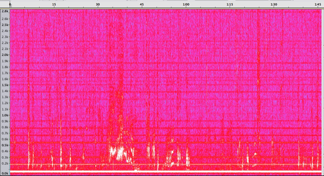The image size is (324, 176).
Task: Zoom in at 1.0k on vertical scale
Action: pos(5,115)
